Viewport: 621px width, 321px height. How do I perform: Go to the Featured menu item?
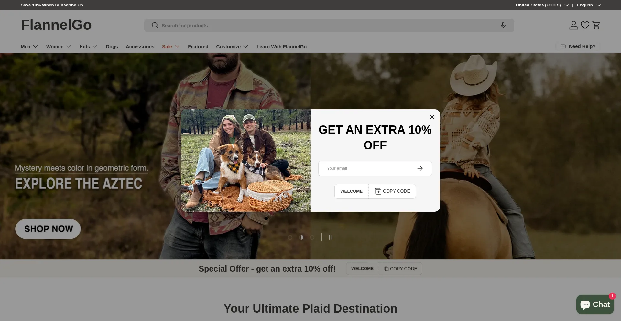198,47
